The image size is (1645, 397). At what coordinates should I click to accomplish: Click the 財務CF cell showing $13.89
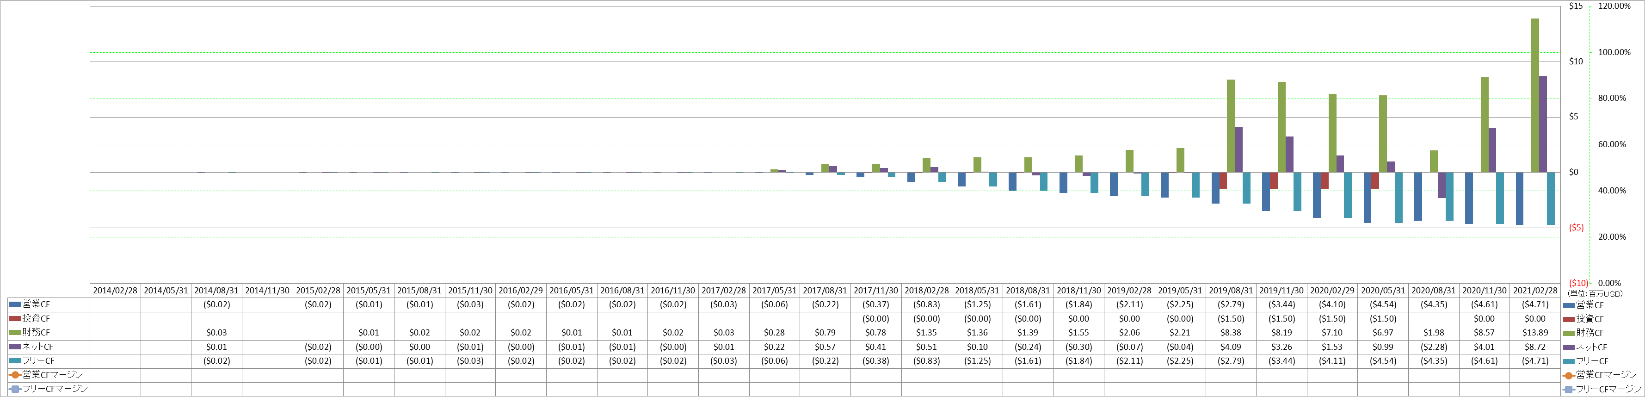click(x=1535, y=332)
